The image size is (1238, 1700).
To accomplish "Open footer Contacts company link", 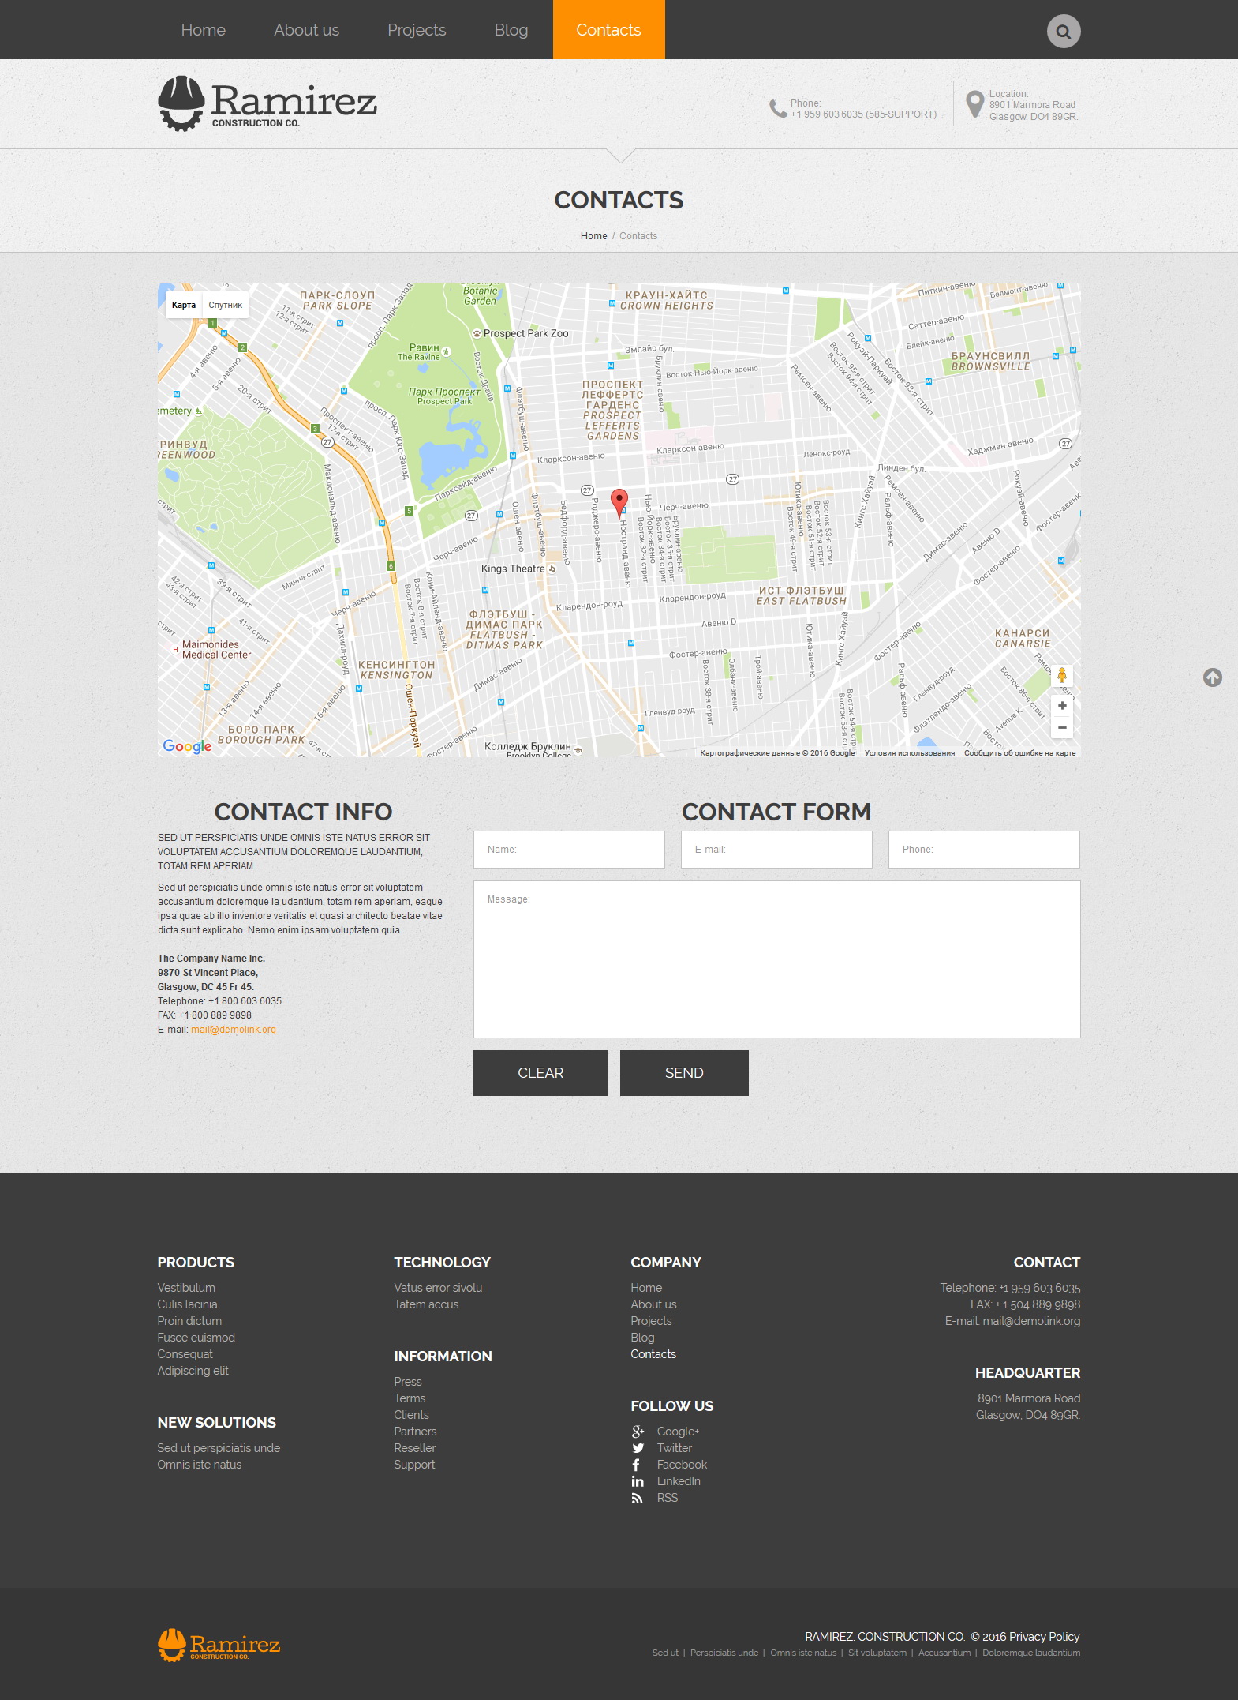I will (x=653, y=1354).
